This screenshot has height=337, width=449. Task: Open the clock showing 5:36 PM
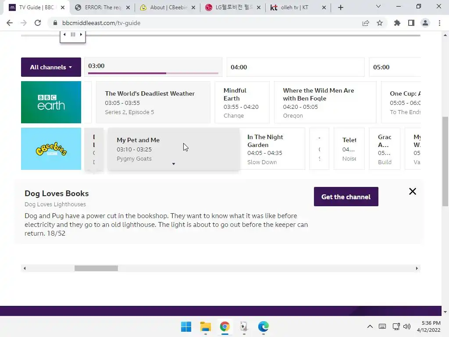tap(429, 326)
